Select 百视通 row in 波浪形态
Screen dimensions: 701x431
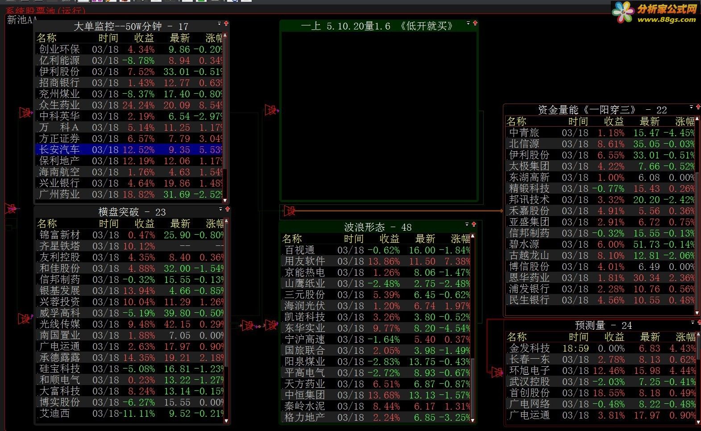pos(376,250)
